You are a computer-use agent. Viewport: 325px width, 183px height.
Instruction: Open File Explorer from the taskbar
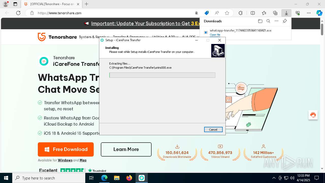click(x=117, y=178)
